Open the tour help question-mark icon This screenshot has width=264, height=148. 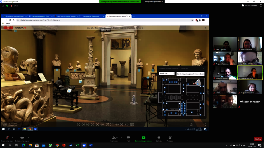point(127,125)
